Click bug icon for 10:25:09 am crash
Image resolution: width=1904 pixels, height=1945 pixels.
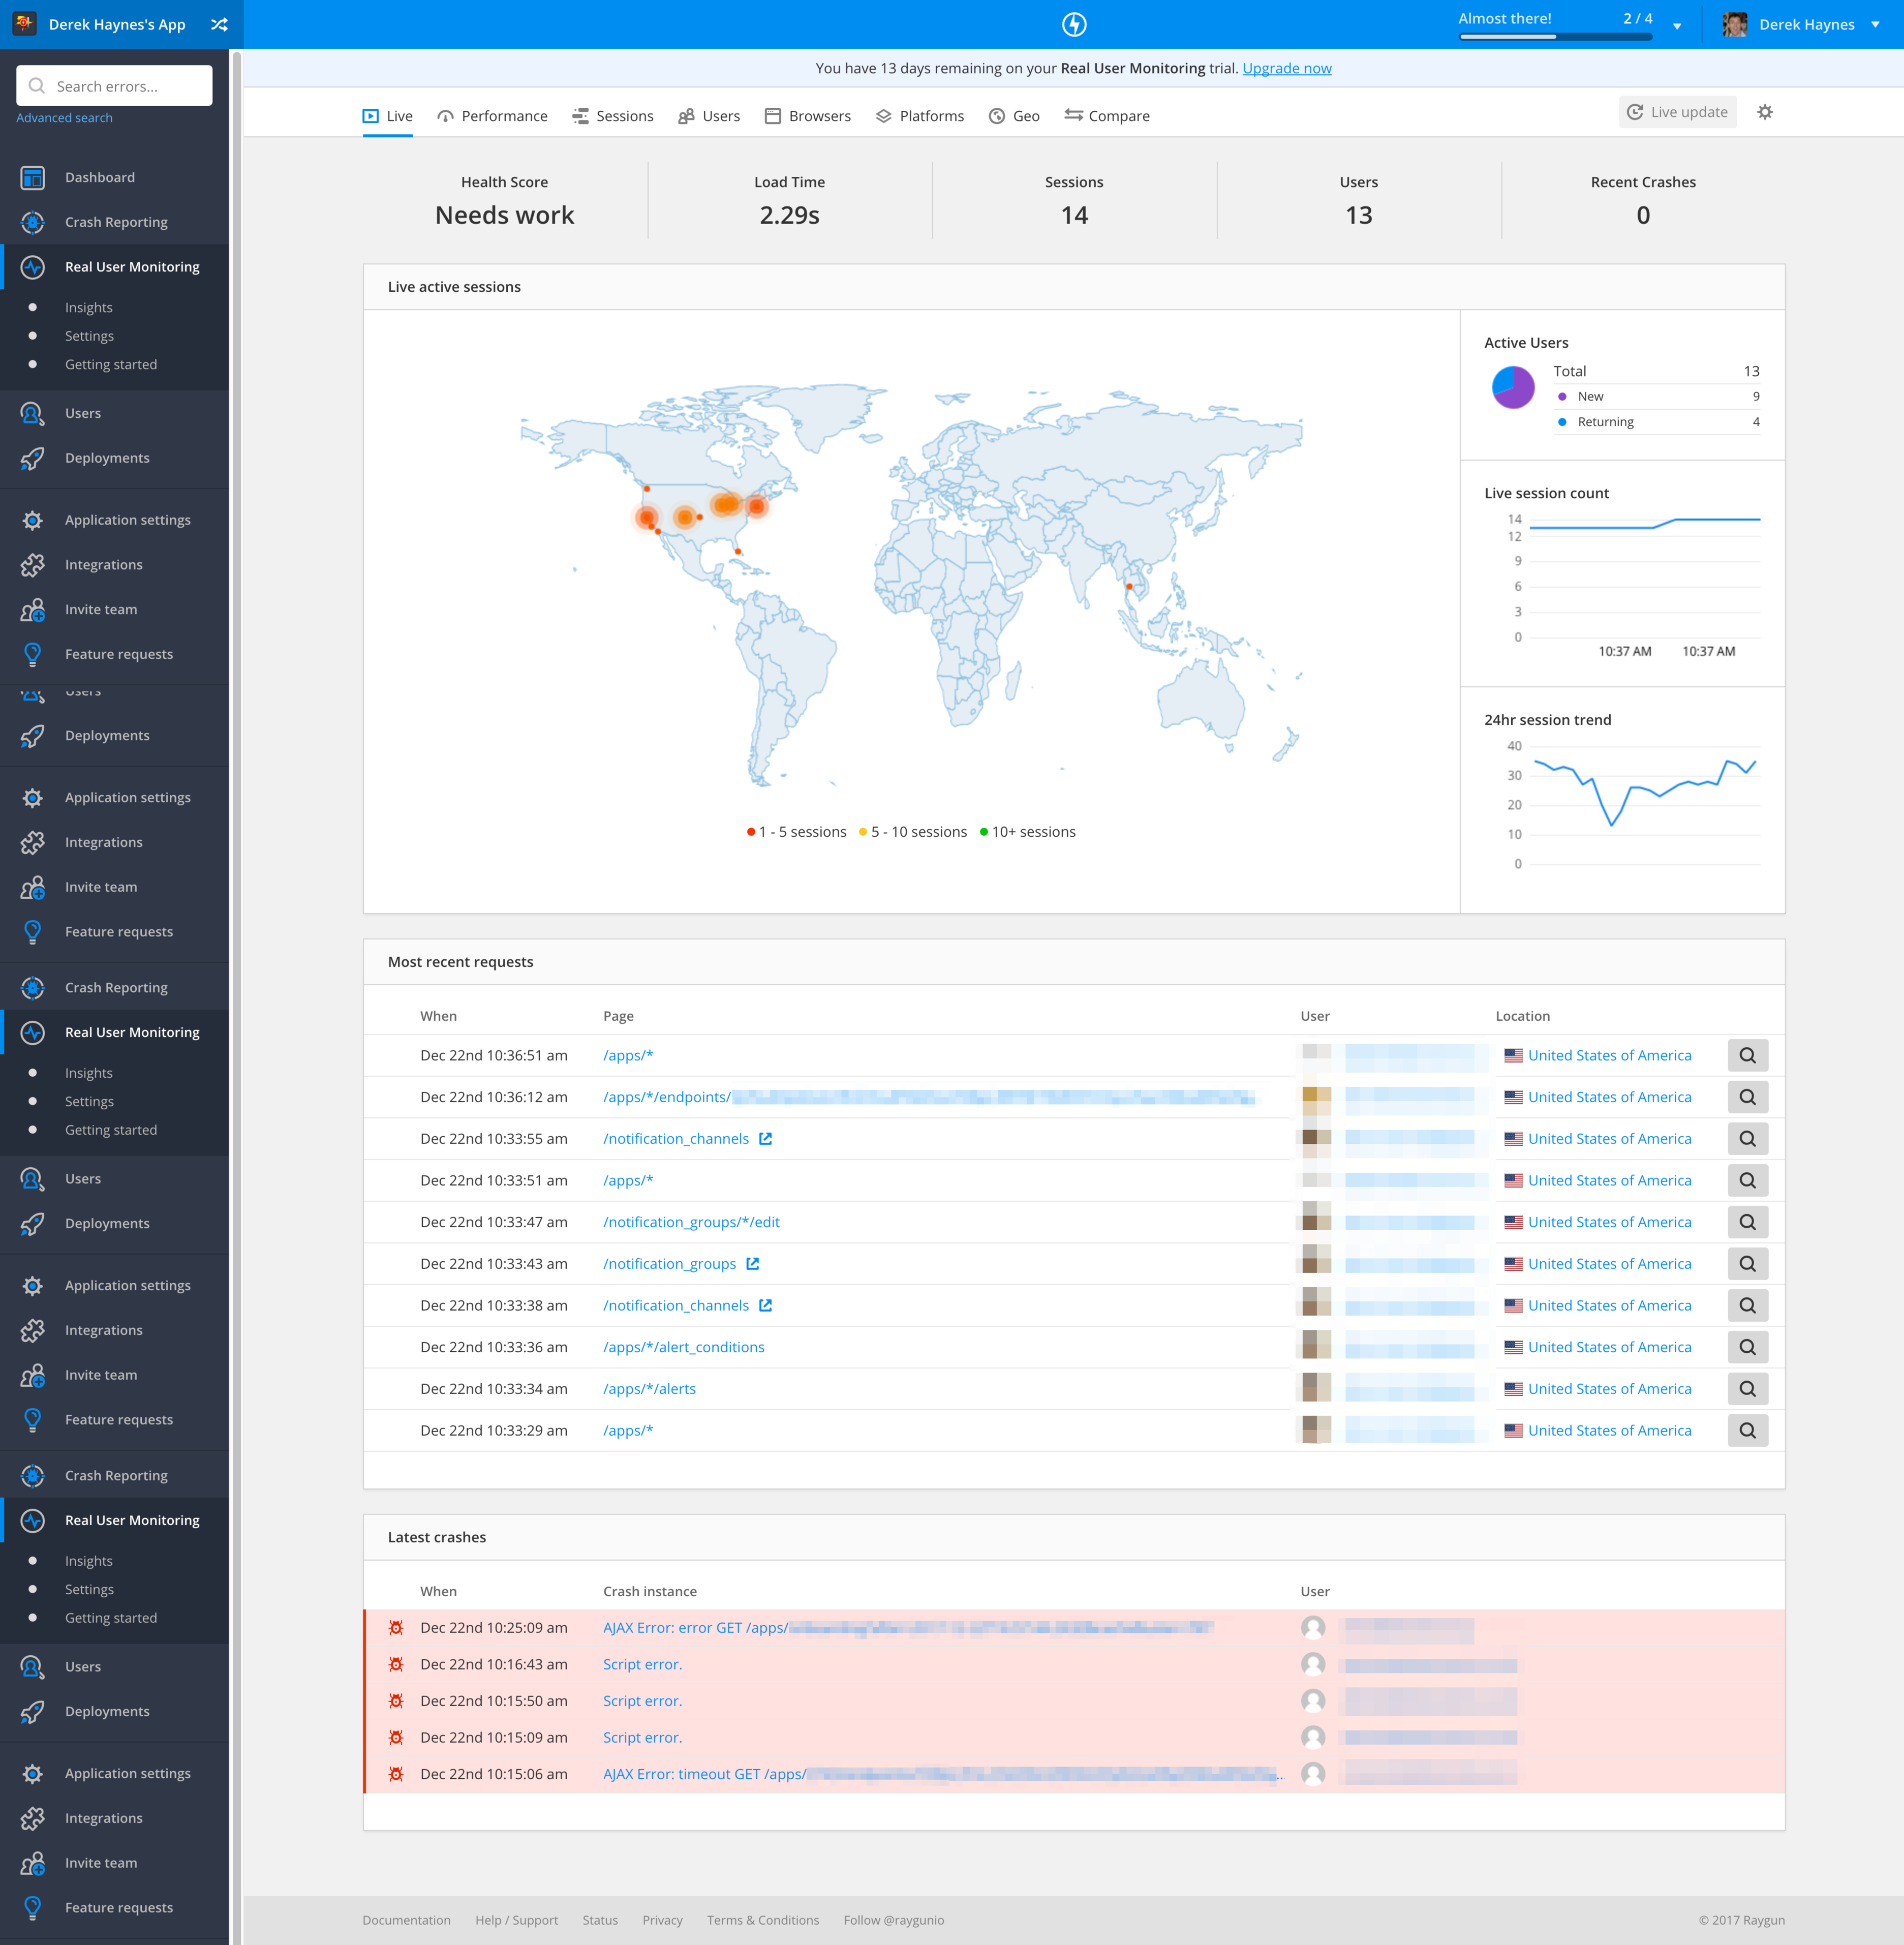point(396,1628)
